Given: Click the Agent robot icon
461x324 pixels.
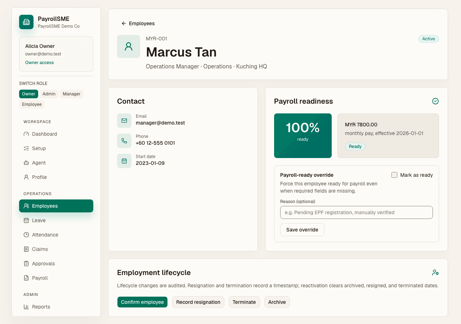Looking at the screenshot, I should (26, 163).
